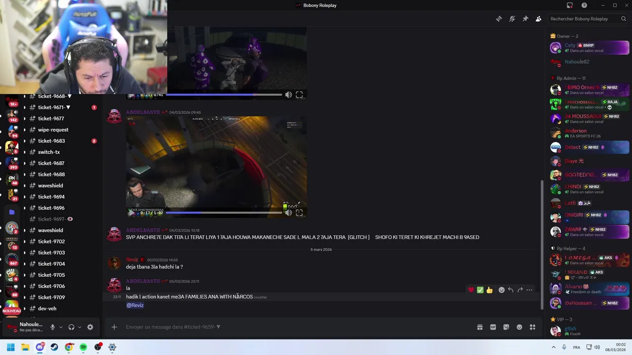The width and height of the screenshot is (632, 355).
Task: Click the server with NOUVEAU badge
Action: coord(11,307)
